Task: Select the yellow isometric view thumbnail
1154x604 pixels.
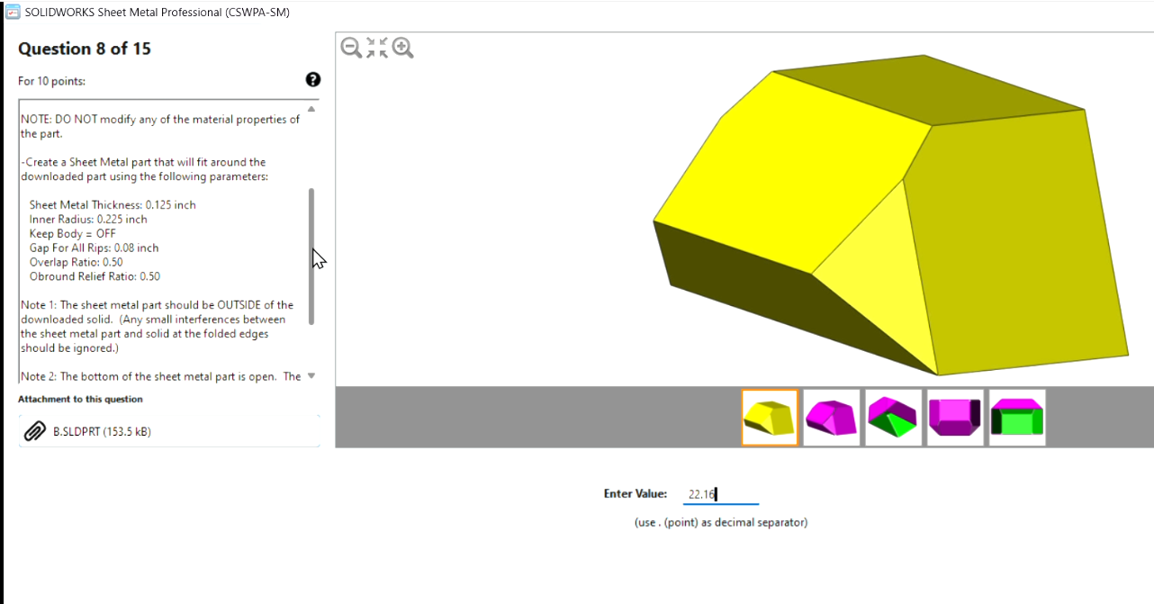Action: click(770, 418)
